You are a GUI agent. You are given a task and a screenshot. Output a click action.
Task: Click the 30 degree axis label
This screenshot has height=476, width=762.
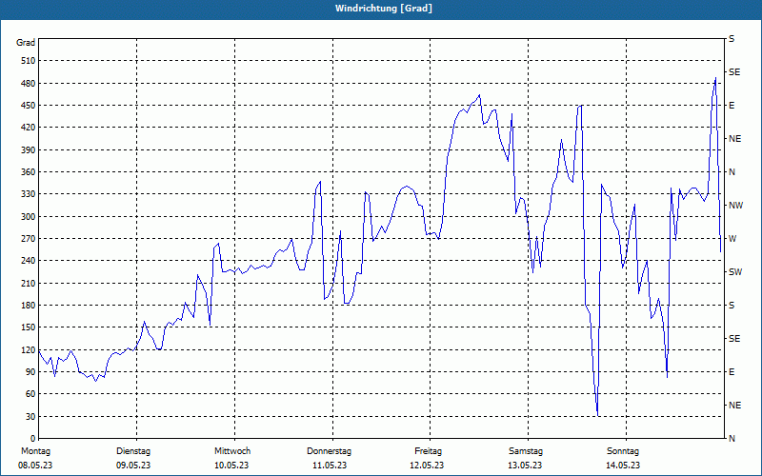(30, 416)
